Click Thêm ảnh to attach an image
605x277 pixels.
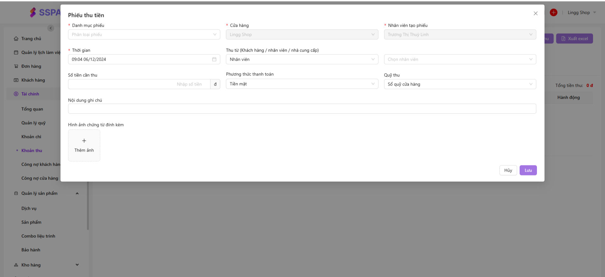84,146
